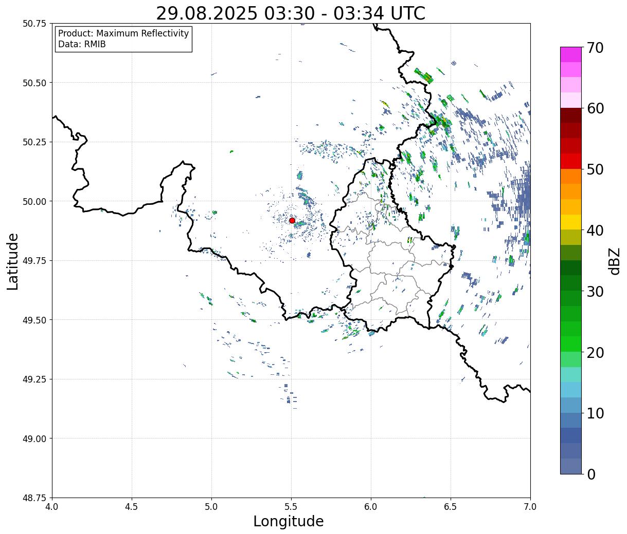Click the colorbar tick label 40

595,231
